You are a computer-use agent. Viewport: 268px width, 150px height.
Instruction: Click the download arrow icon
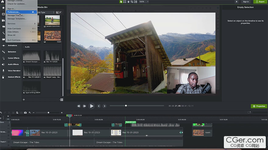[237, 2]
